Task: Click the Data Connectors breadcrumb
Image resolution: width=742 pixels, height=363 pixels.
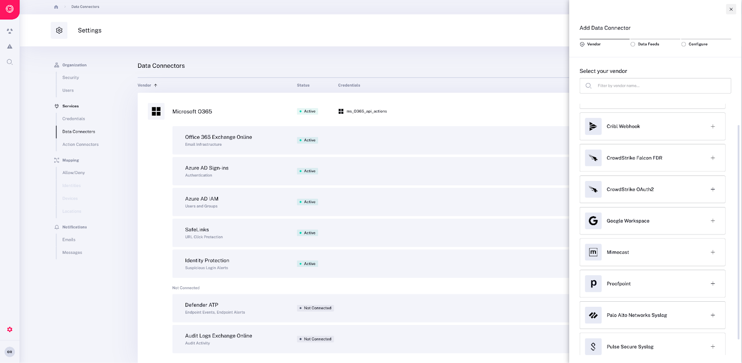Action: coord(85,7)
